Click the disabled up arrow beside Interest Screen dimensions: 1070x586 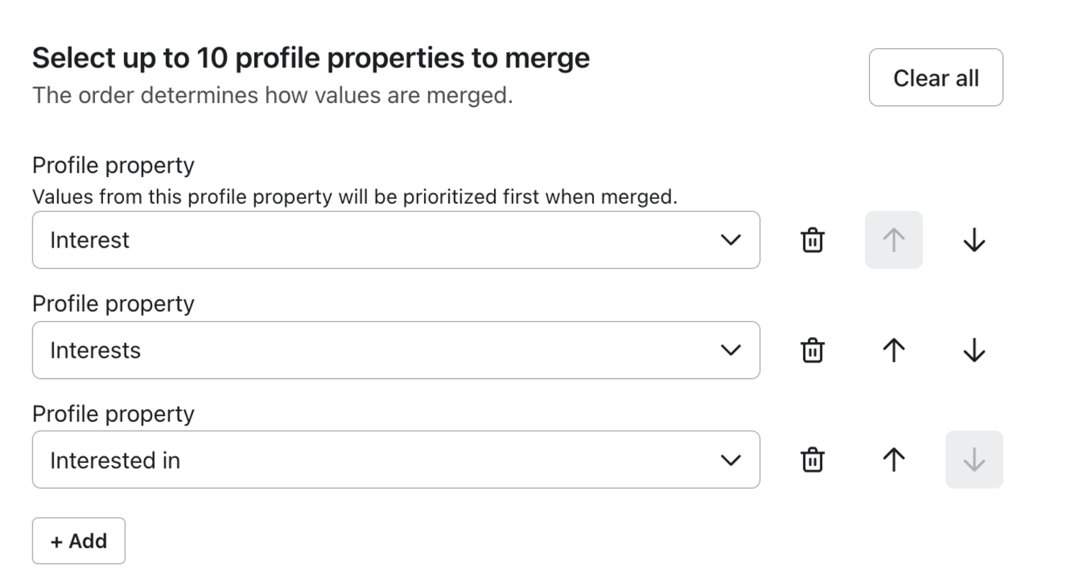coord(893,240)
